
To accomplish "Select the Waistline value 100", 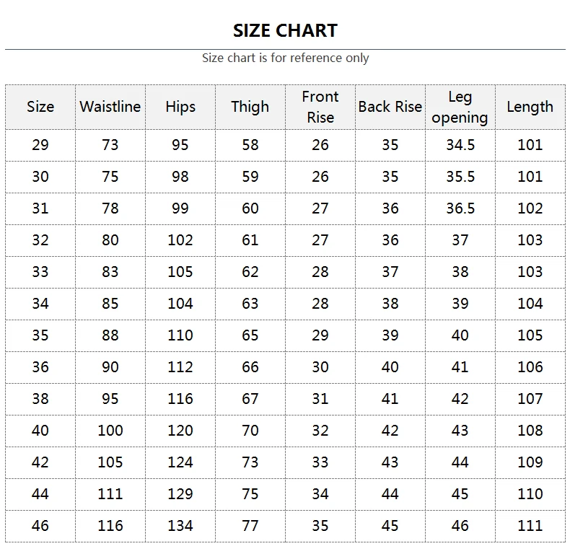I will click(110, 431).
